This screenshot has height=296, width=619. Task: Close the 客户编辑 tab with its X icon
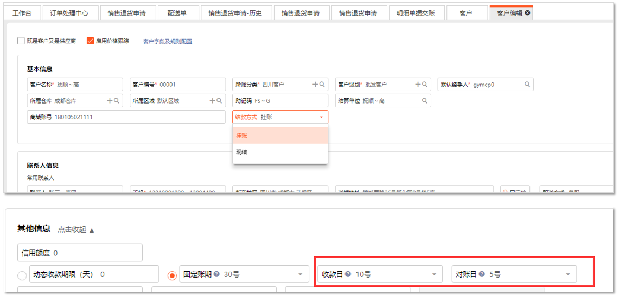click(527, 13)
